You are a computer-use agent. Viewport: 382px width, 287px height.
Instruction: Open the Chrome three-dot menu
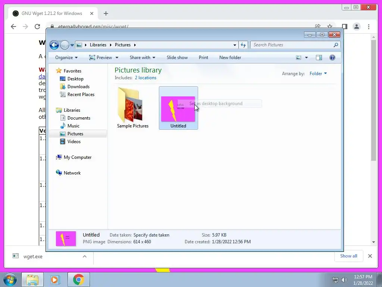(369, 27)
